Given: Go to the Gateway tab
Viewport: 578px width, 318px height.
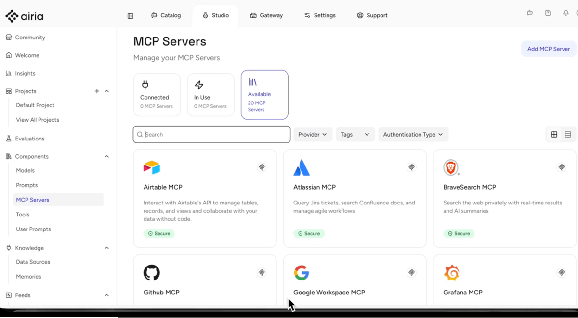Looking at the screenshot, I should click(266, 15).
